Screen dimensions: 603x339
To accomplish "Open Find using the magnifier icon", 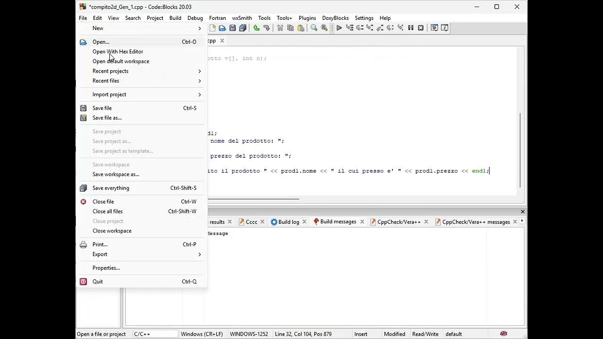I will tap(314, 28).
